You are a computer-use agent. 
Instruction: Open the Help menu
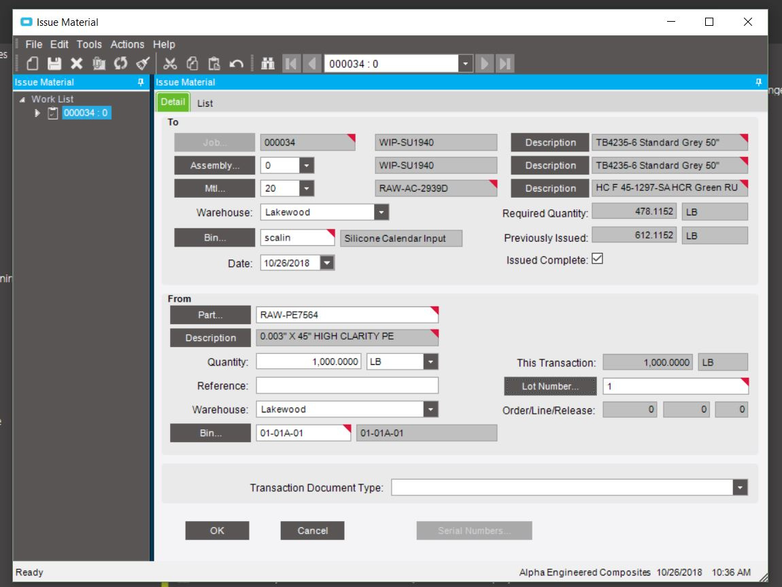point(164,44)
